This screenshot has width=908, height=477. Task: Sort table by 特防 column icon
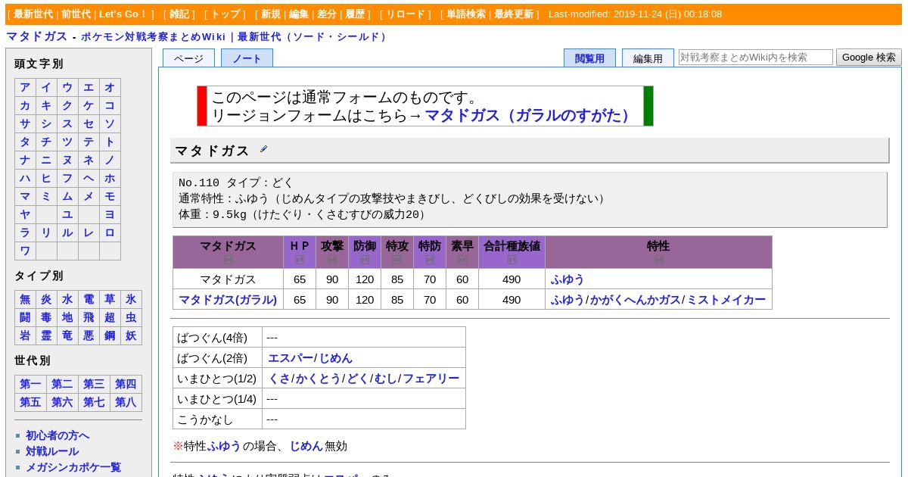pyautogui.click(x=430, y=260)
